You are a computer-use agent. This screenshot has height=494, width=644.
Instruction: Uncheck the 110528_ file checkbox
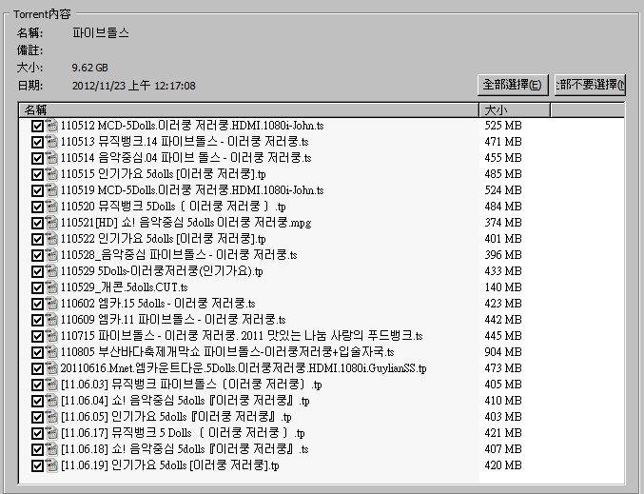[x=37, y=255]
